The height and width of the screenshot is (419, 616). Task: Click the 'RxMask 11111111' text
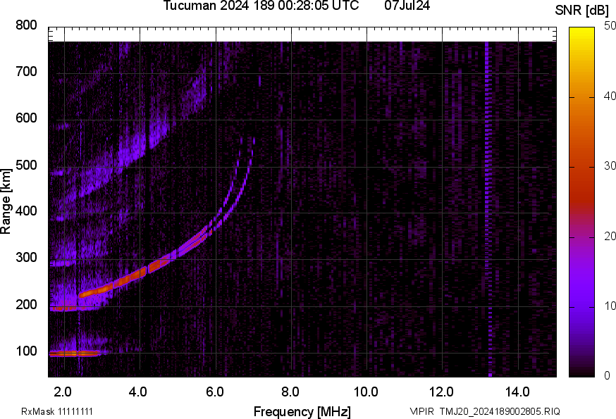tap(57, 411)
